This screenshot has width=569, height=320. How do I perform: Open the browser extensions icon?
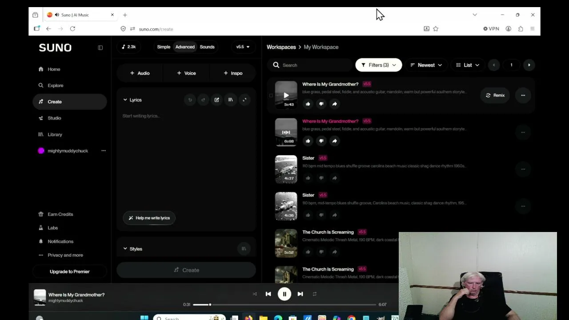521,29
